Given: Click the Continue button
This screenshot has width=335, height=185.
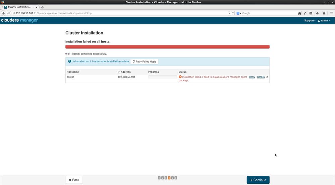Looking at the screenshot, I should coord(258,180).
